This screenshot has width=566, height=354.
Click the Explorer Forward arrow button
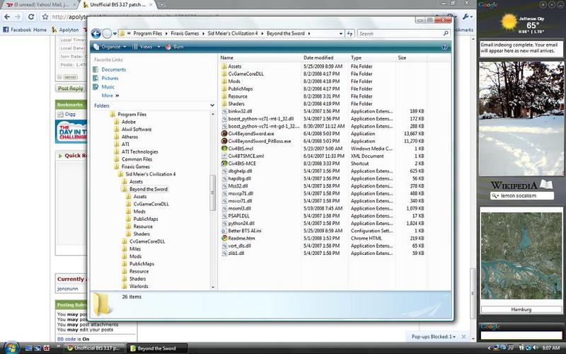click(x=107, y=33)
